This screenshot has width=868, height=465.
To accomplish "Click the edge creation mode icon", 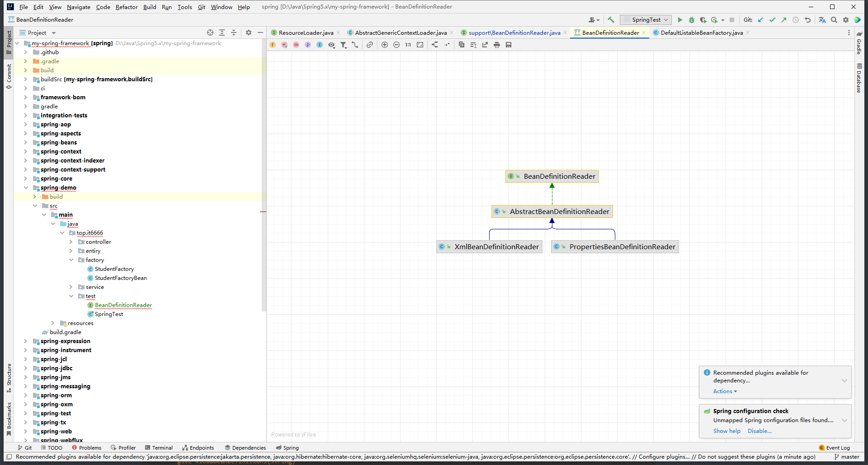I will 355,45.
